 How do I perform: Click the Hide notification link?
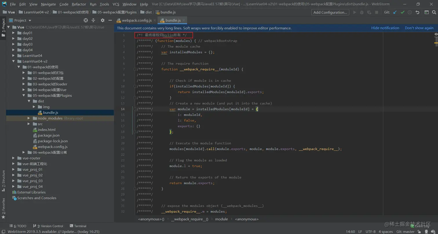click(x=385, y=28)
